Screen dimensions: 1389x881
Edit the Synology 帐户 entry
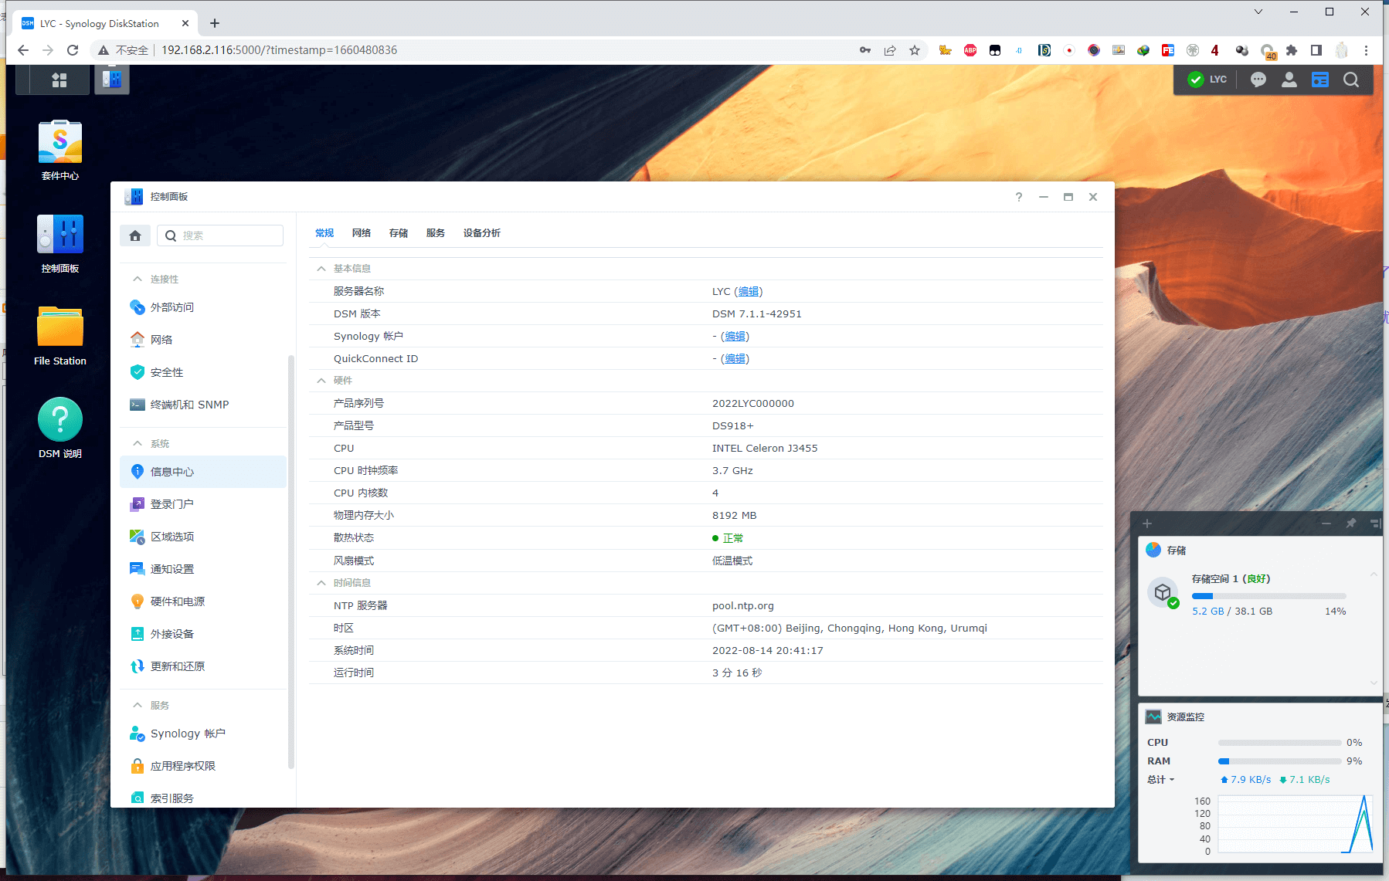(735, 337)
